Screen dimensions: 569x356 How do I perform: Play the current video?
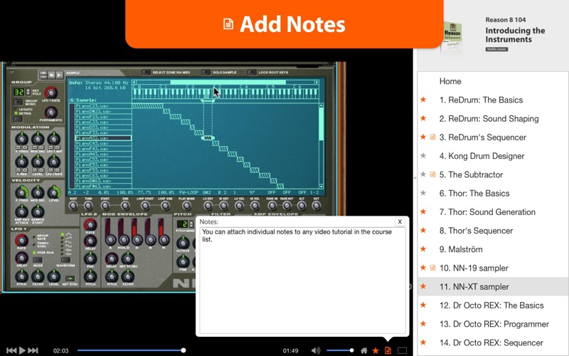pos(22,350)
